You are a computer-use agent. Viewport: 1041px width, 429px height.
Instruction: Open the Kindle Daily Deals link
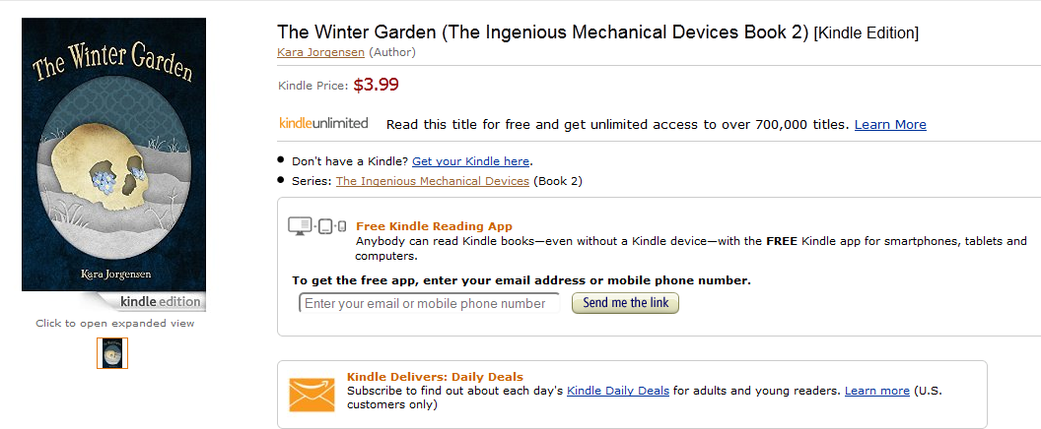click(618, 391)
